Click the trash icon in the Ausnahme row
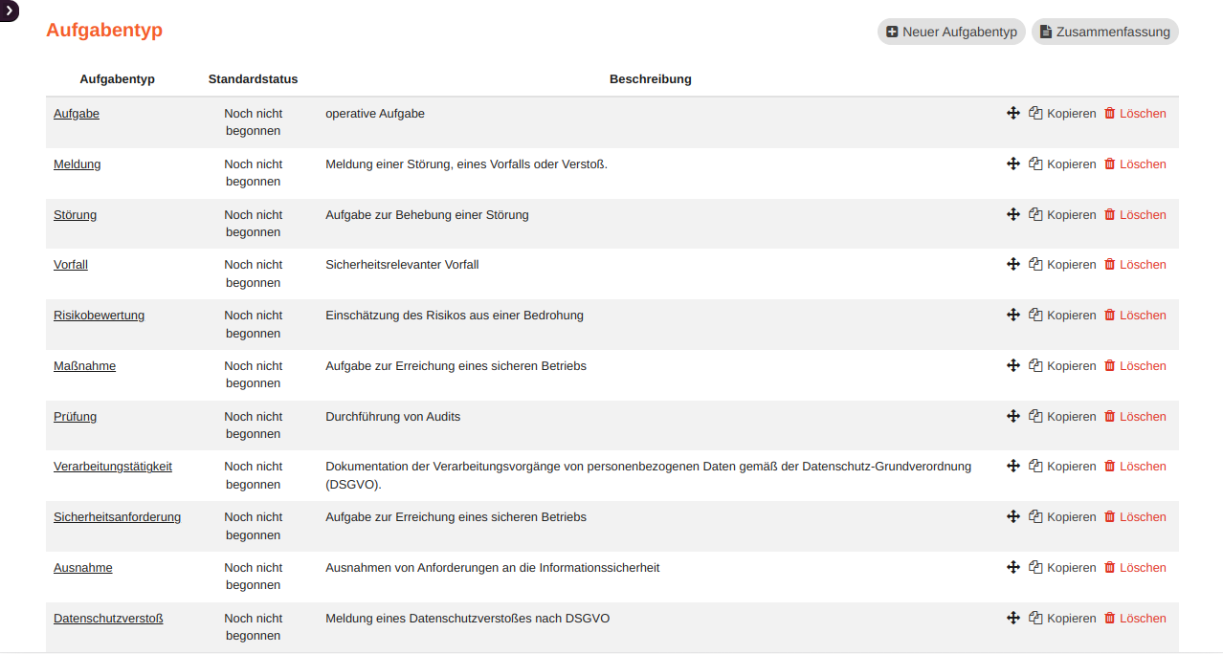Image resolution: width=1223 pixels, height=654 pixels. (1109, 567)
